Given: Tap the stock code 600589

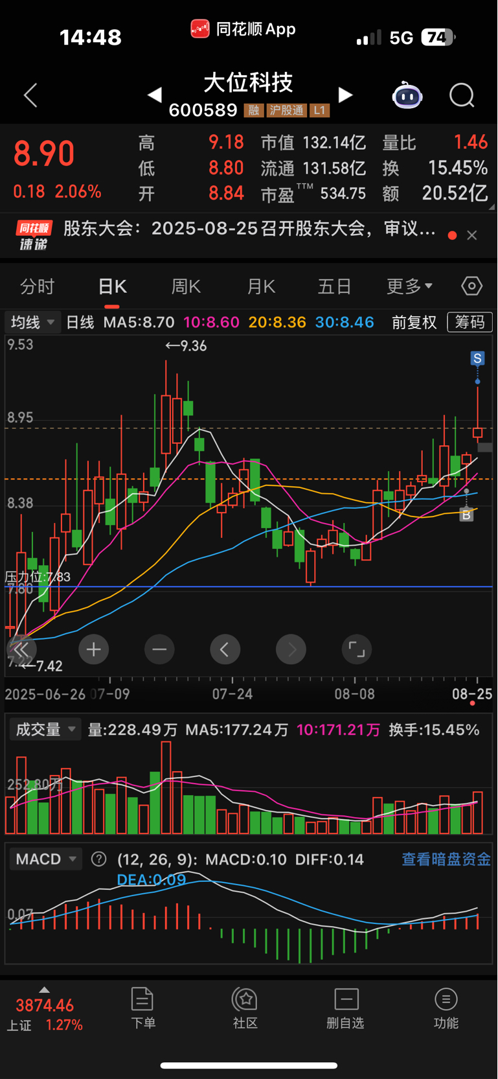Looking at the screenshot, I should [203, 110].
